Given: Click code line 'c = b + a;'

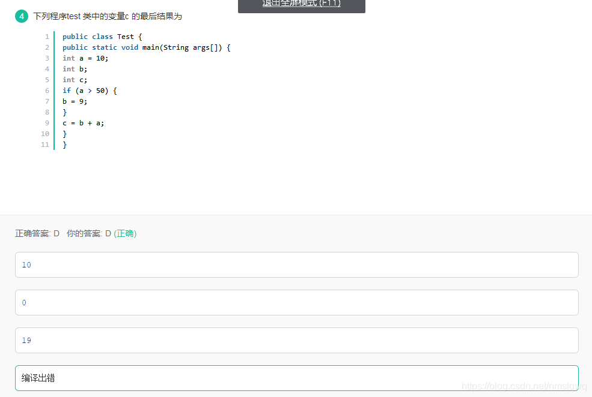Looking at the screenshot, I should coord(83,123).
